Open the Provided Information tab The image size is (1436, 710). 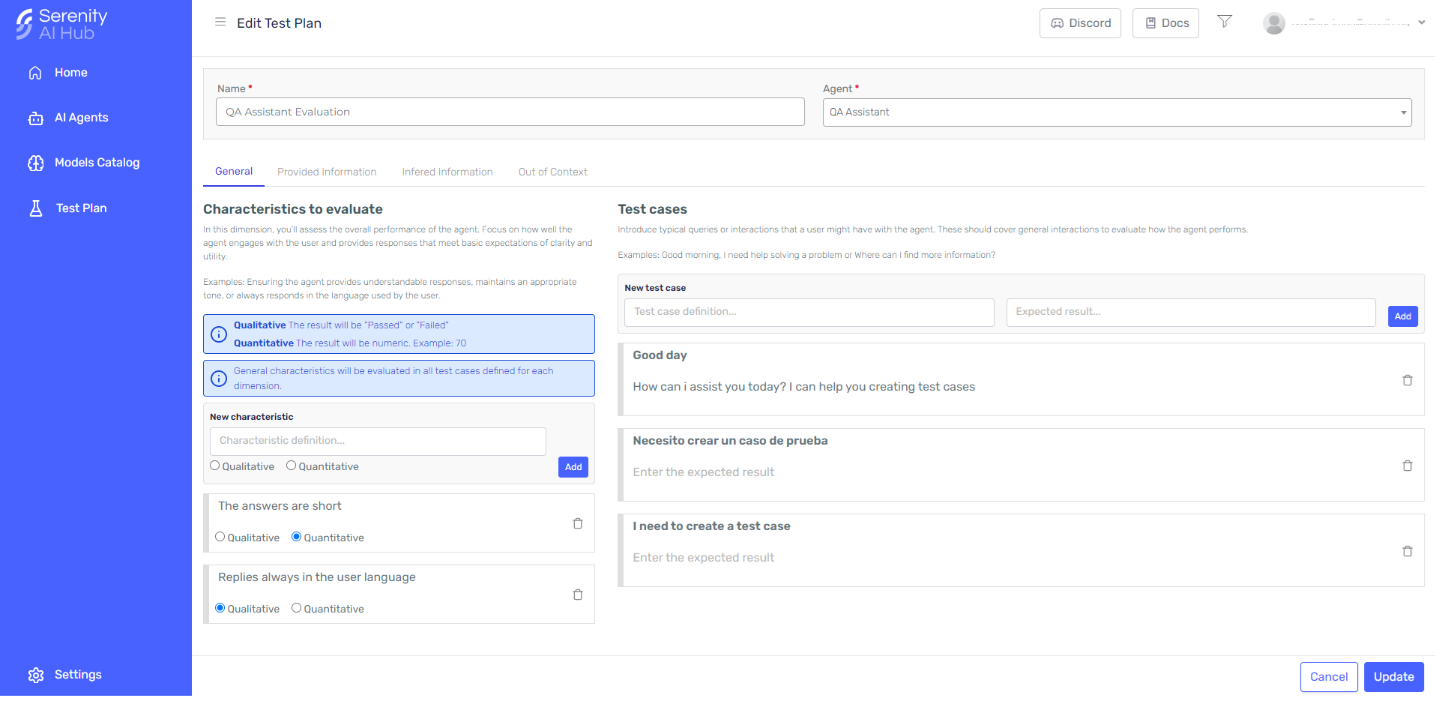pos(327,172)
